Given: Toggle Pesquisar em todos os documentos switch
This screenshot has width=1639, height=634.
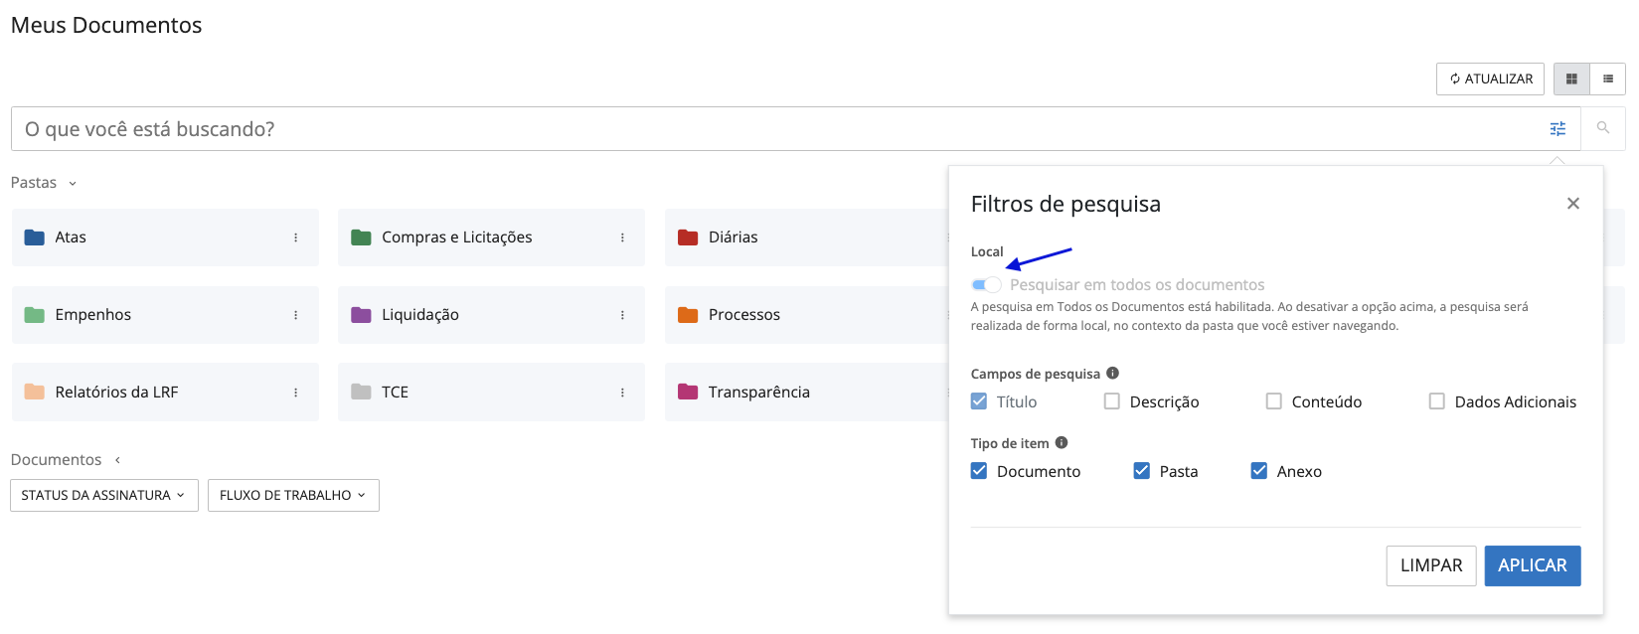Looking at the screenshot, I should coord(986,285).
